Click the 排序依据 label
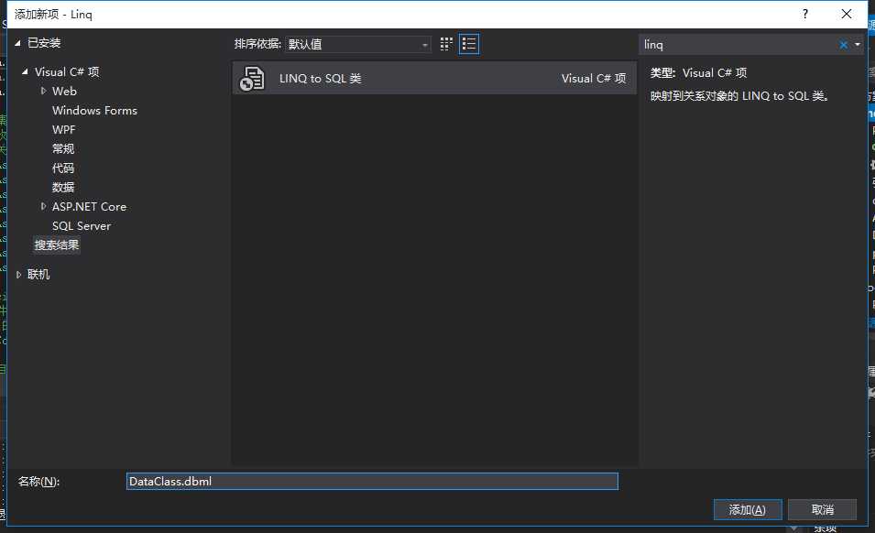 coord(257,44)
